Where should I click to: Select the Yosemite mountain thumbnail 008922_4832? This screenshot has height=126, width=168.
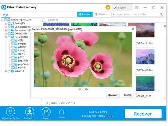pyautogui.click(x=145, y=57)
